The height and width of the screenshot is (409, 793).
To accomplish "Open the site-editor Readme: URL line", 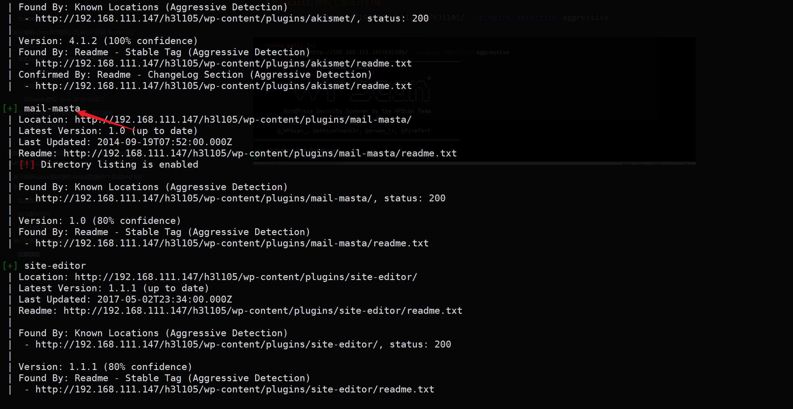I will tap(263, 311).
